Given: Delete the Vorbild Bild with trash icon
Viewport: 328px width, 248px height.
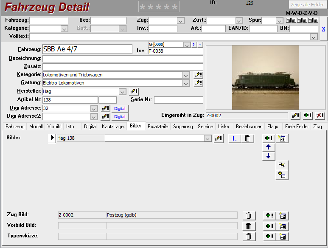Looking at the screenshot, I should tap(249, 226).
